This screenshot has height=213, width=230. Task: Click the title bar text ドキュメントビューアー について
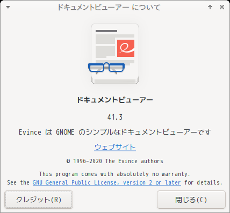[x=109, y=8]
